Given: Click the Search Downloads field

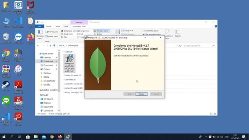Looking at the screenshot, I should 200,46.
